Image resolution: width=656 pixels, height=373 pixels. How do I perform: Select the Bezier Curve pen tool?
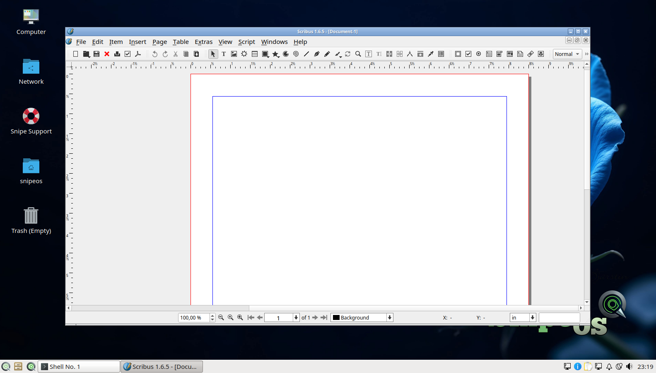pyautogui.click(x=317, y=54)
